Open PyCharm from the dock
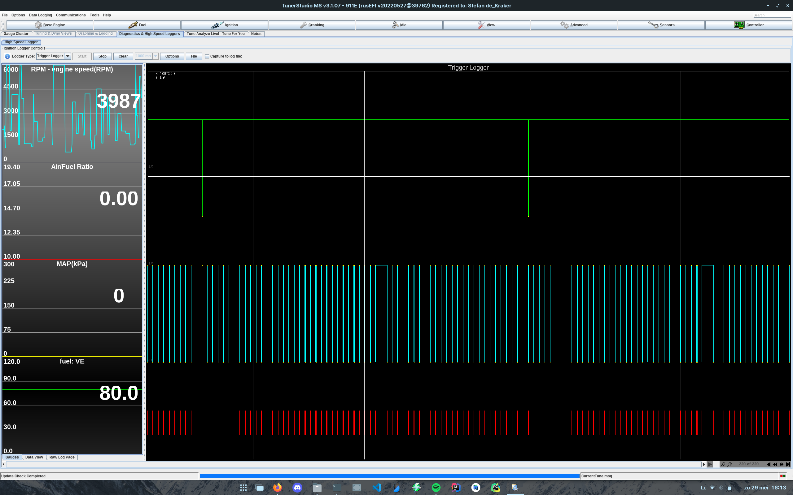 point(495,488)
